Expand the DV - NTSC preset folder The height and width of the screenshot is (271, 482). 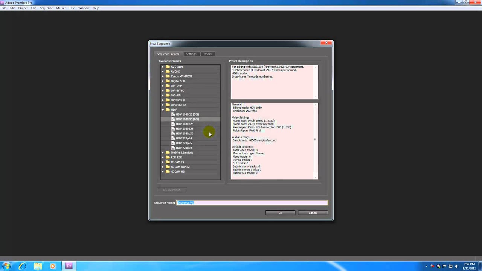[163, 90]
